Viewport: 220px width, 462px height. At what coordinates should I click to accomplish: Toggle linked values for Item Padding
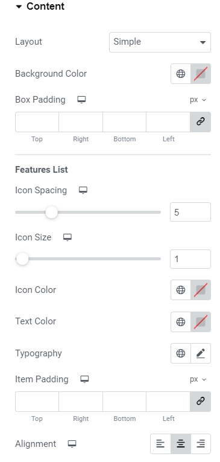click(x=200, y=401)
